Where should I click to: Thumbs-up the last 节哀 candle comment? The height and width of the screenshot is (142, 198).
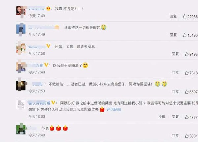point(187,136)
